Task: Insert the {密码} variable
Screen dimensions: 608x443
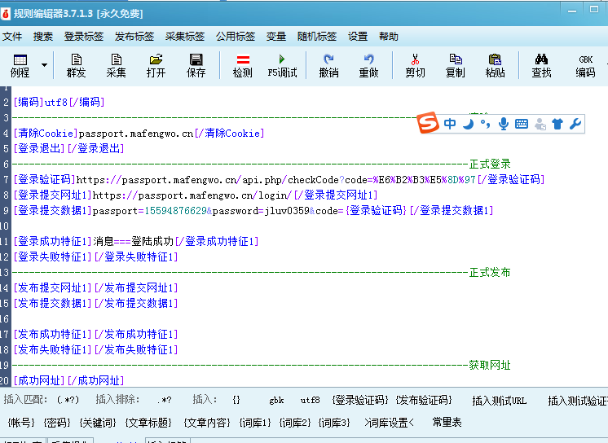Action: [57, 422]
